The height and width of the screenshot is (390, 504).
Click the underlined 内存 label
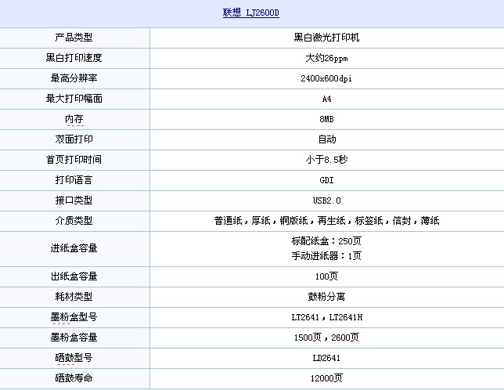(74, 119)
